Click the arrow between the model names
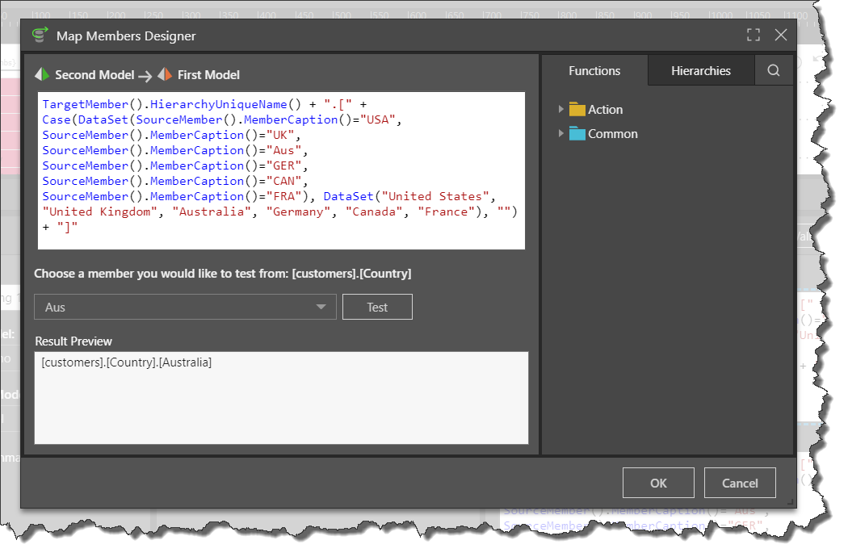848x557 pixels. pos(145,76)
